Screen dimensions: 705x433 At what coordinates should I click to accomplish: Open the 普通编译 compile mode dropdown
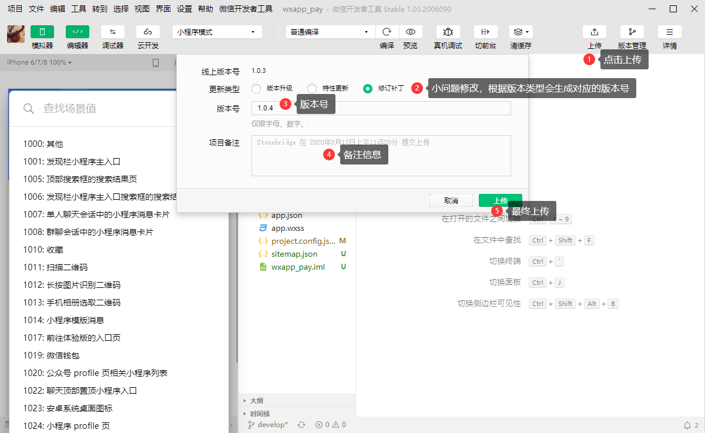pyautogui.click(x=330, y=32)
